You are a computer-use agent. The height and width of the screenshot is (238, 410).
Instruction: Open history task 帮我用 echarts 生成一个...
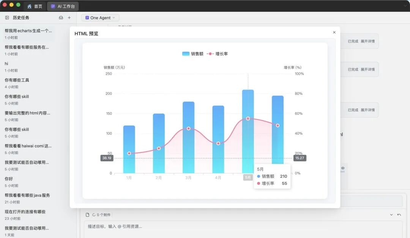28,34
